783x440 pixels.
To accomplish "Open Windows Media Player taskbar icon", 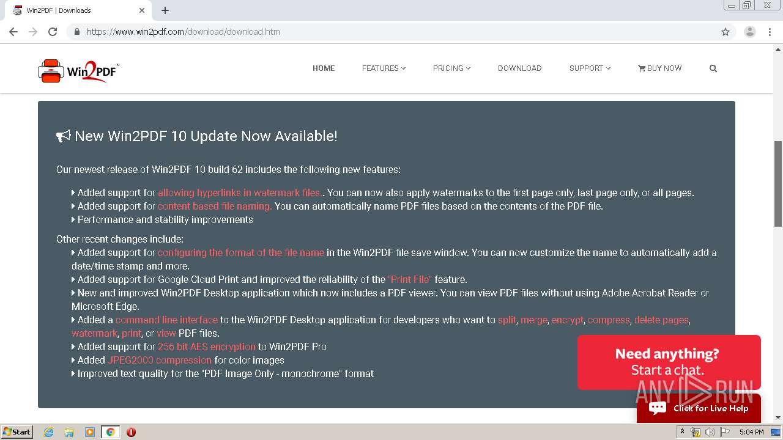I will click(x=90, y=432).
